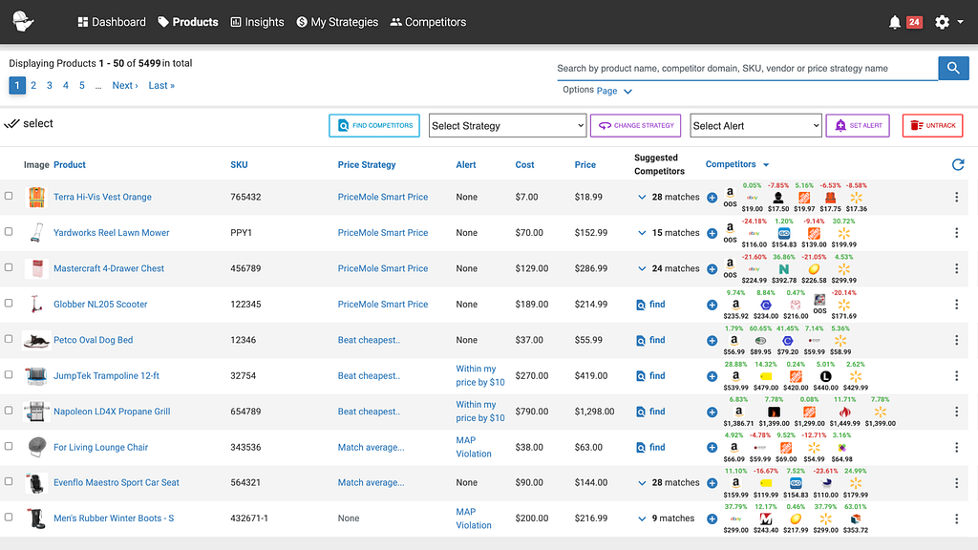Open the Globber NL205 Scooter product link
The image size is (978, 550).
click(x=100, y=305)
